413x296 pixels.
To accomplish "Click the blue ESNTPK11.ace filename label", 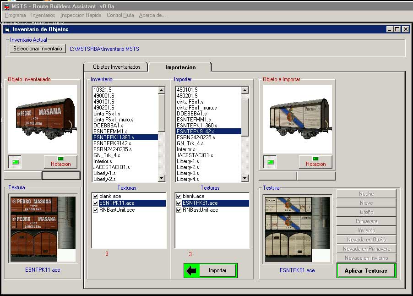I will (42, 270).
